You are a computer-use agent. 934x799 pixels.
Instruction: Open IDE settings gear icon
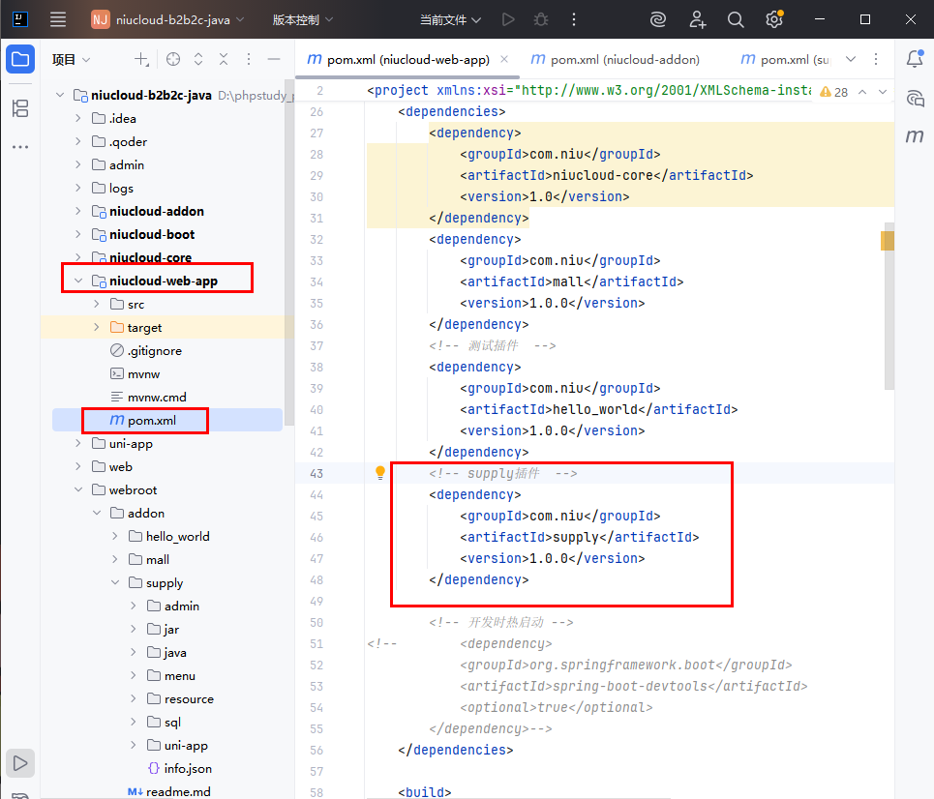[x=773, y=19]
